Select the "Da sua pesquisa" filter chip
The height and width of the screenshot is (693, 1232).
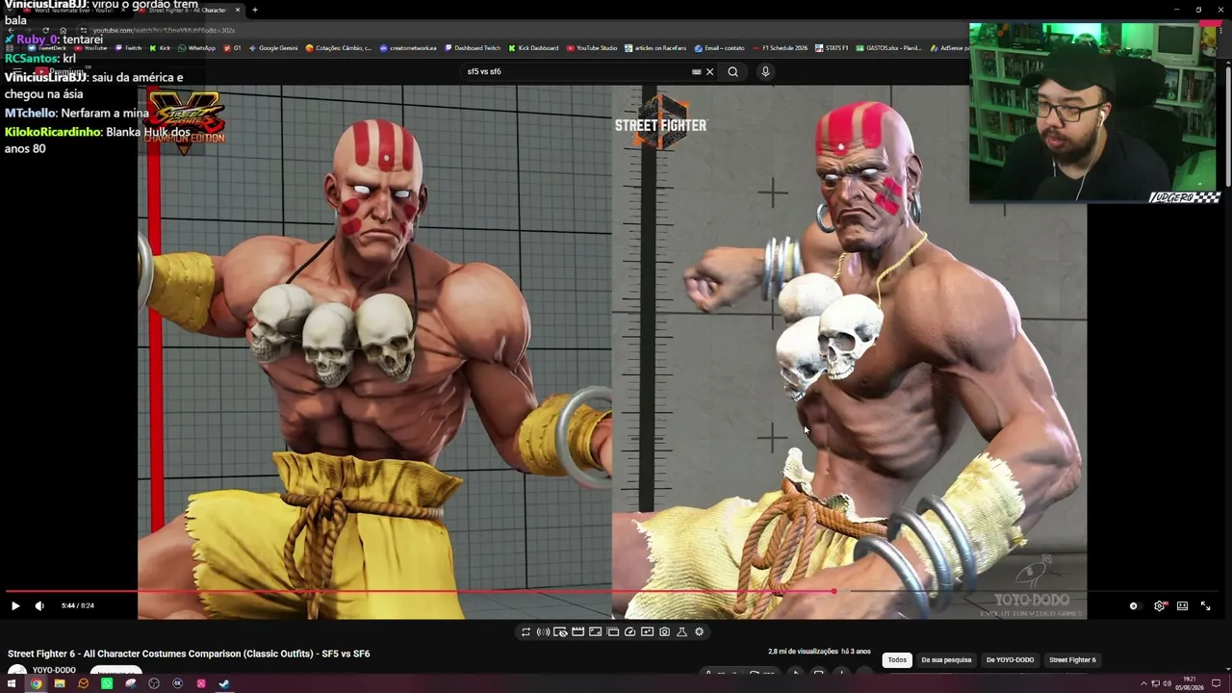pos(946,660)
